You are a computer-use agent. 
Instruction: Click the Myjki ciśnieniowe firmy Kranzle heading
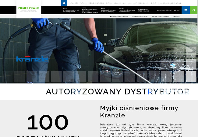[x=139, y=111]
